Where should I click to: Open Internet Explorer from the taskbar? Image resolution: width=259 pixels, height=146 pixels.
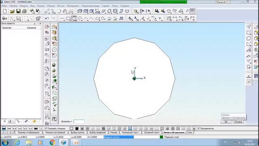17,142
